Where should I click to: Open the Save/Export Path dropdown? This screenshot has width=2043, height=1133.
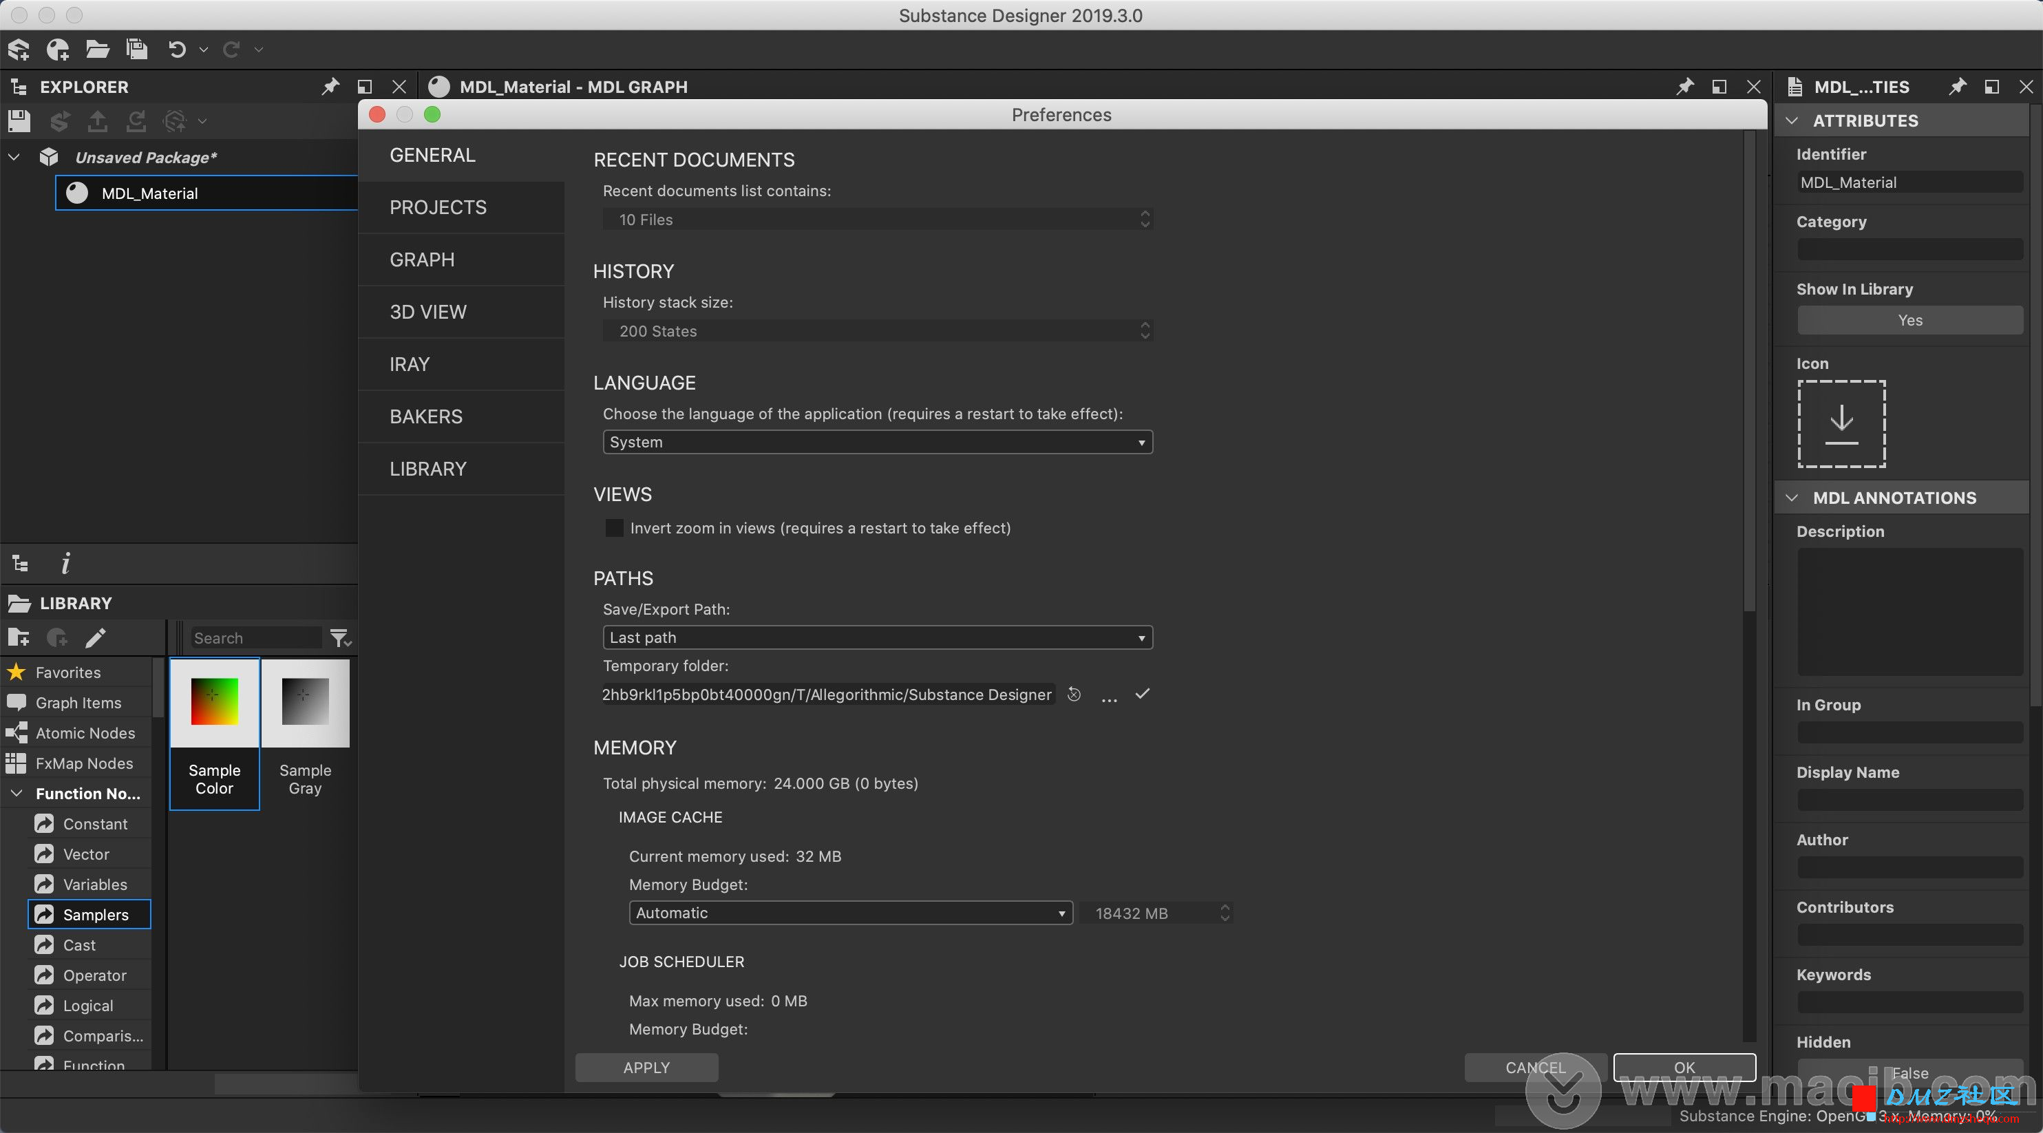pyautogui.click(x=877, y=637)
